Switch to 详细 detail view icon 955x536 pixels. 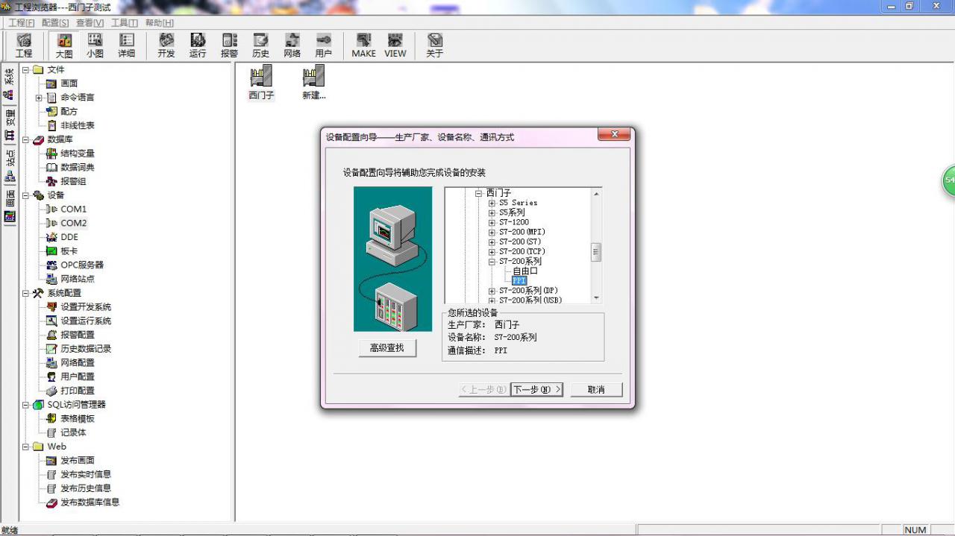click(x=127, y=45)
